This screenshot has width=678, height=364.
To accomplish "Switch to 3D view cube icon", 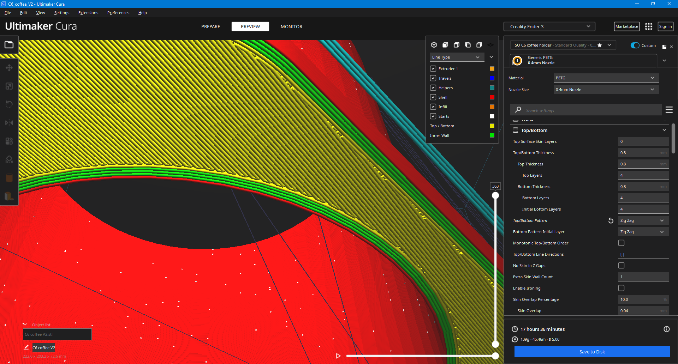I will 434,45.
